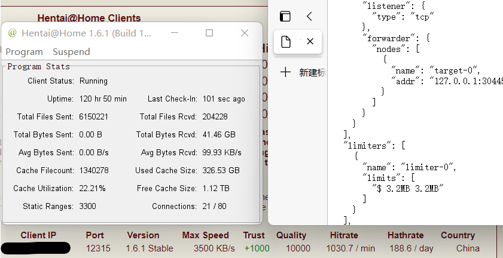Click the port value 12315
Viewport: 503px width, 258px height.
pos(98,248)
